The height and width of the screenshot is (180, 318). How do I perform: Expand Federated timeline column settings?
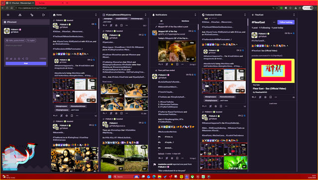tap(245, 15)
